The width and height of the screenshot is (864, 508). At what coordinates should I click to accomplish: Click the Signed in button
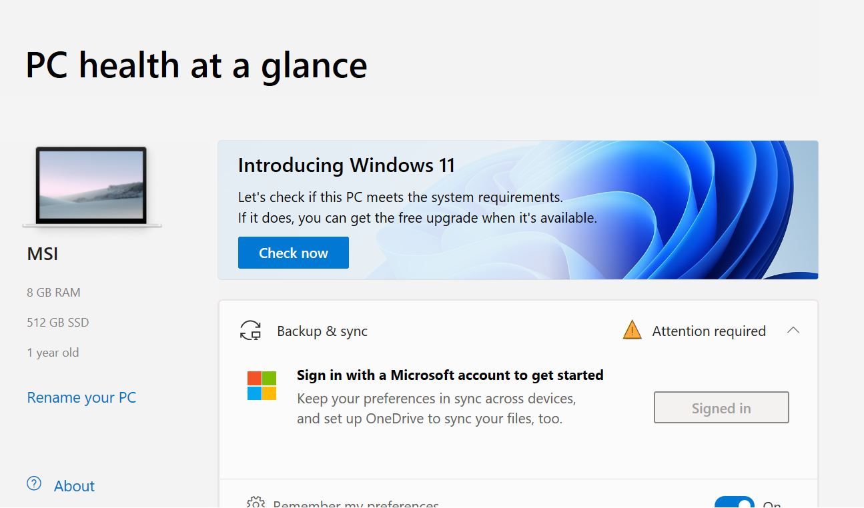(x=721, y=407)
